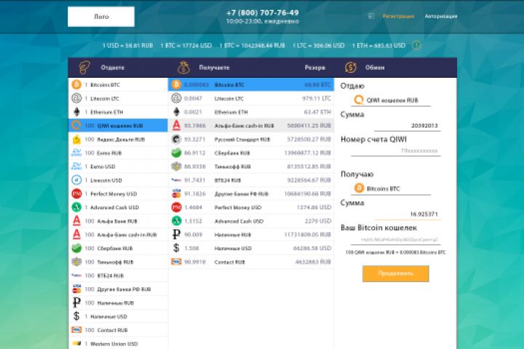Click the reserve value 13969877.12 RUB

coord(307,153)
